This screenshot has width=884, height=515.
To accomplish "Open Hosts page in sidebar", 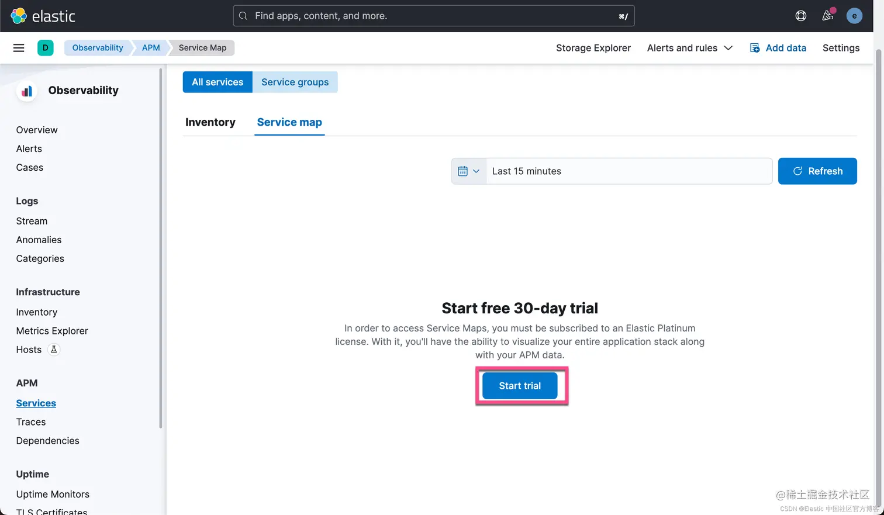I will [x=29, y=350].
